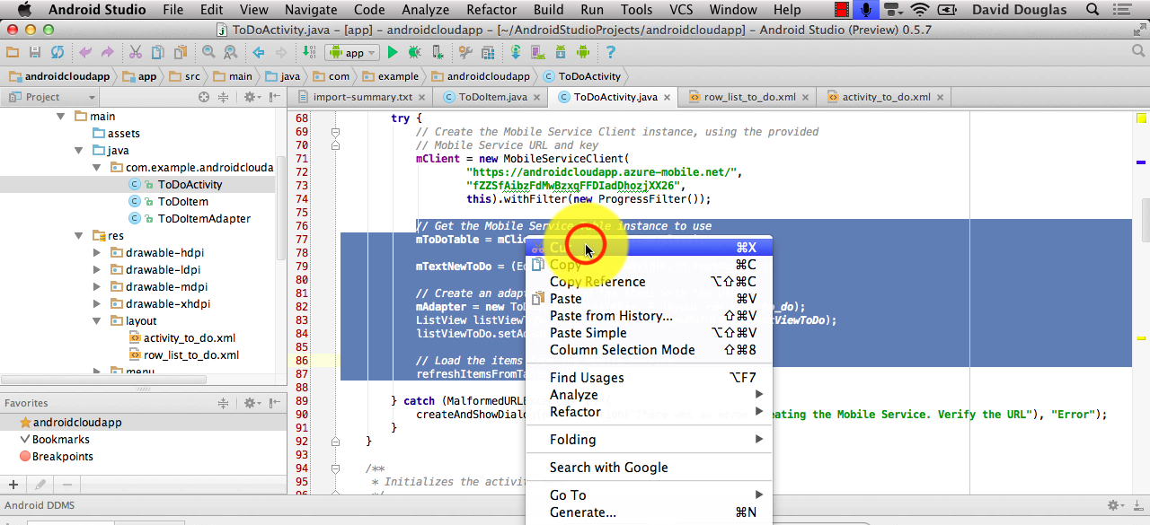Click the Synchronize refresh icon in toolbar
The height and width of the screenshot is (525, 1150).
(57, 53)
